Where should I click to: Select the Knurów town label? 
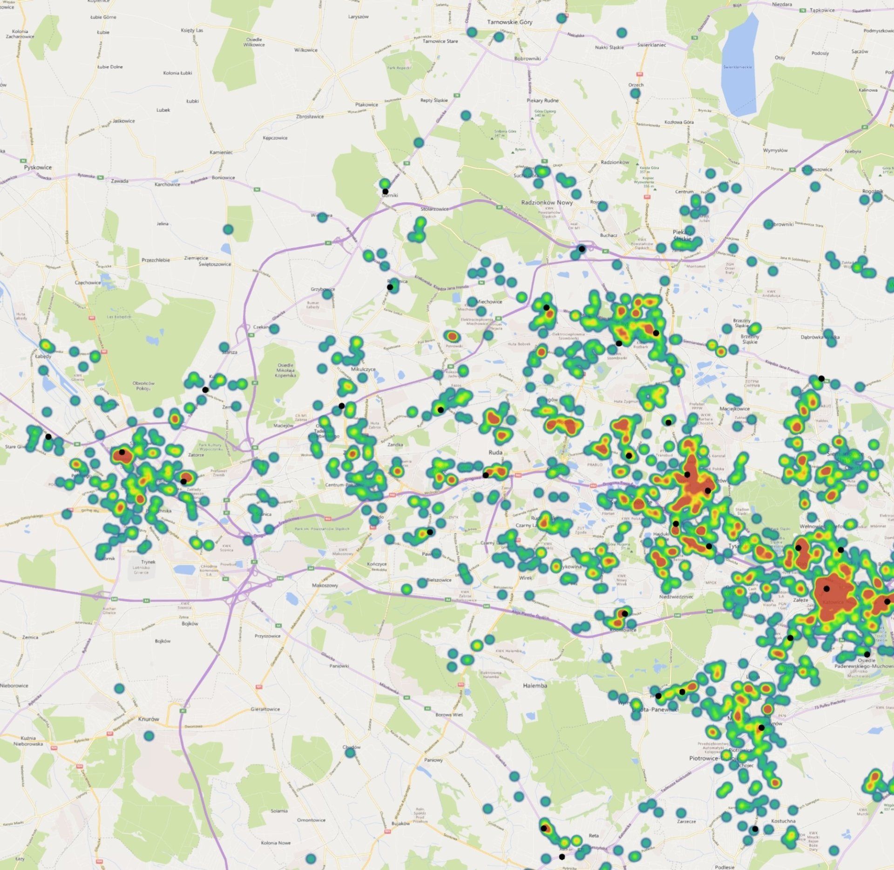(x=149, y=719)
